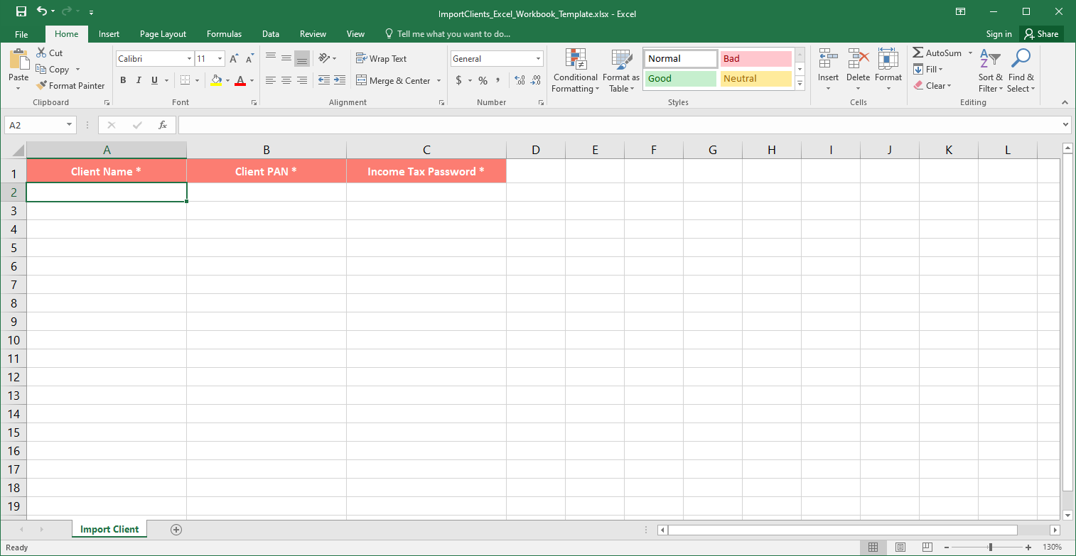Open the font size 11 dropdown
Screen dimensions: 1076x556
[x=221, y=59]
